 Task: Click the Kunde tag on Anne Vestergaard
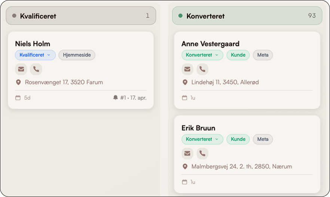pos(238,55)
